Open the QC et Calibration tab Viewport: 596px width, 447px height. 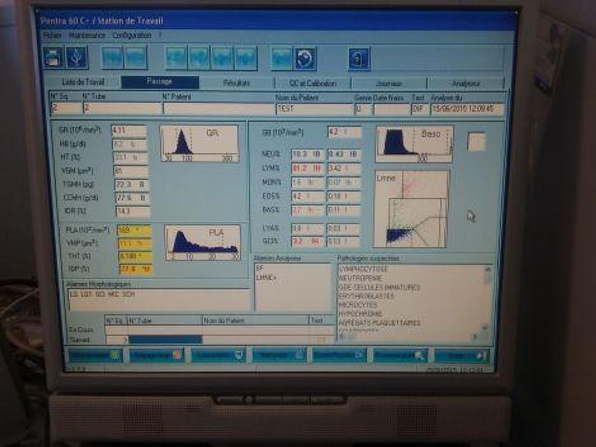coord(313,83)
